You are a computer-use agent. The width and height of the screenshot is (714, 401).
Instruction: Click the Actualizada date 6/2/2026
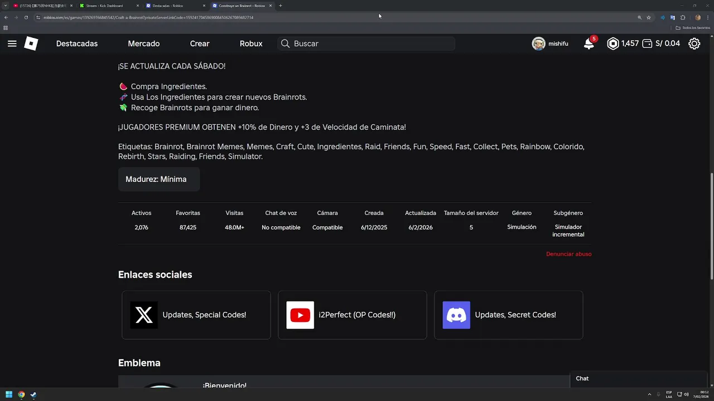[421, 227]
